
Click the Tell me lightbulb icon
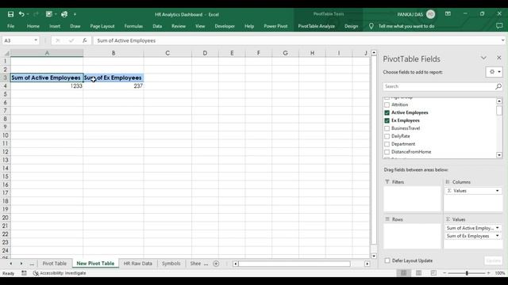[371, 26]
